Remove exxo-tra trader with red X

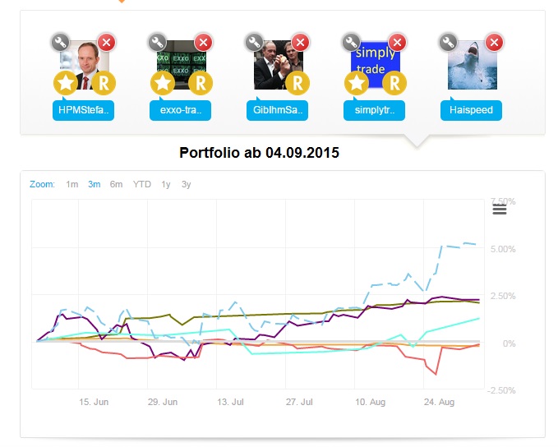point(203,41)
